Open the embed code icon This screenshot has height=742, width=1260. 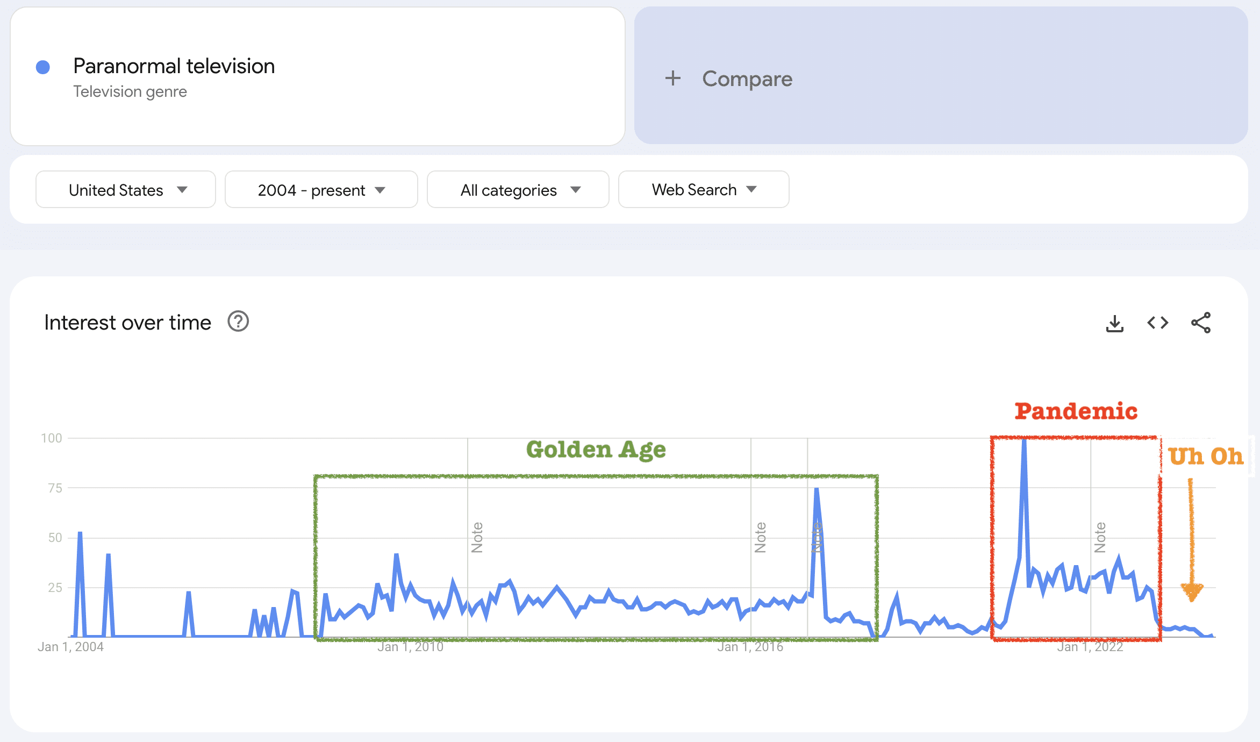point(1157,323)
